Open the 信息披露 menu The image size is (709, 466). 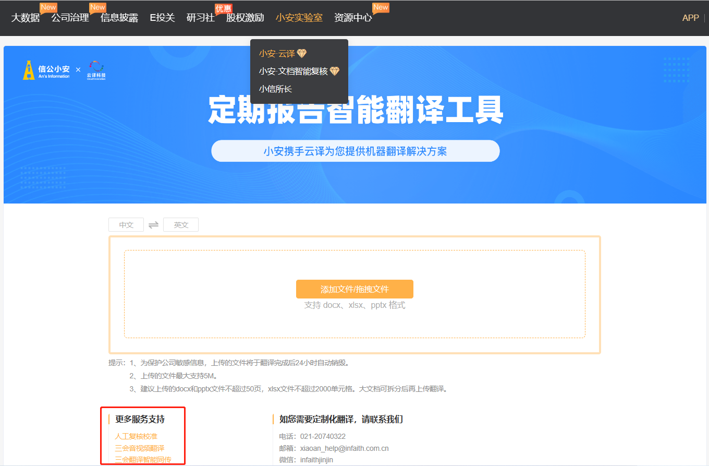click(119, 18)
